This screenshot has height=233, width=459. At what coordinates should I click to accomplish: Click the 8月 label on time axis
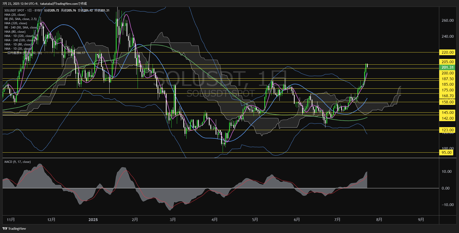coord(379,220)
